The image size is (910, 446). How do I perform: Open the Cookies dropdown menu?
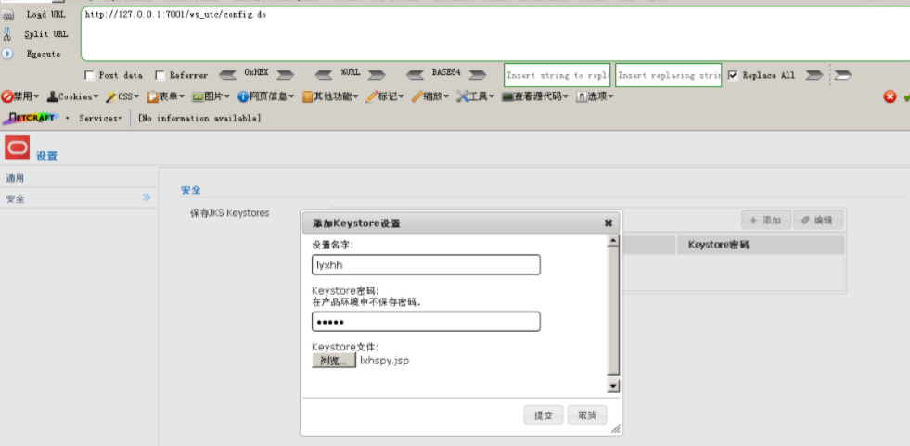point(73,96)
